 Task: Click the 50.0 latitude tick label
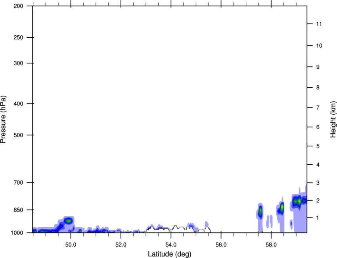pyautogui.click(x=71, y=245)
